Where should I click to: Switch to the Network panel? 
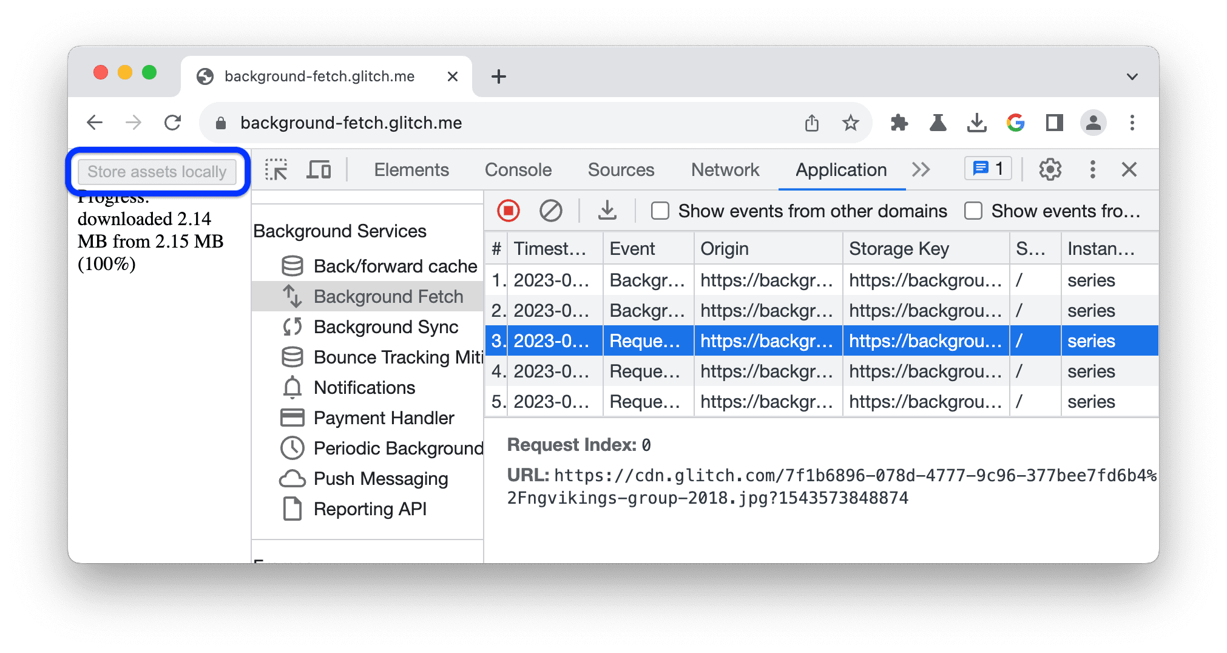coord(725,169)
